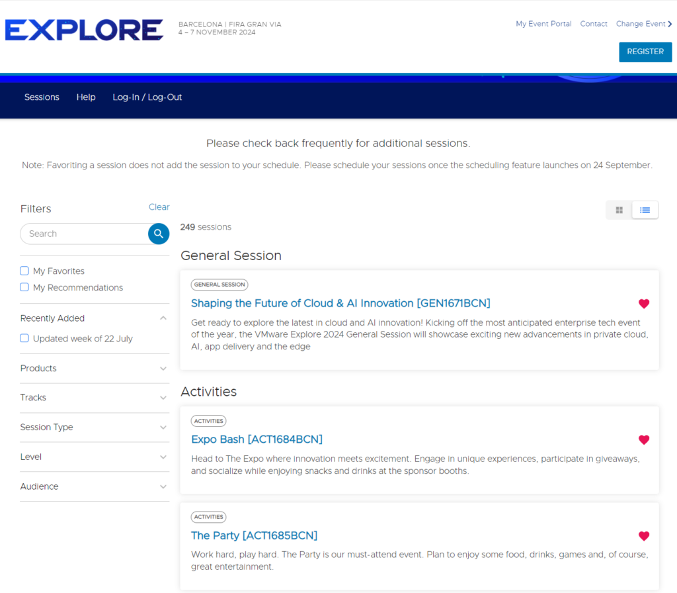This screenshot has width=677, height=593.
Task: Click the Filters heading
Action: coord(36,208)
